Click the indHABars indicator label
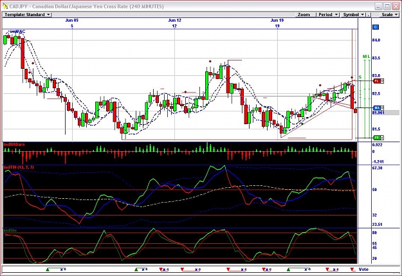Screen dimensions: 402x276 pyautogui.click(x=14, y=144)
